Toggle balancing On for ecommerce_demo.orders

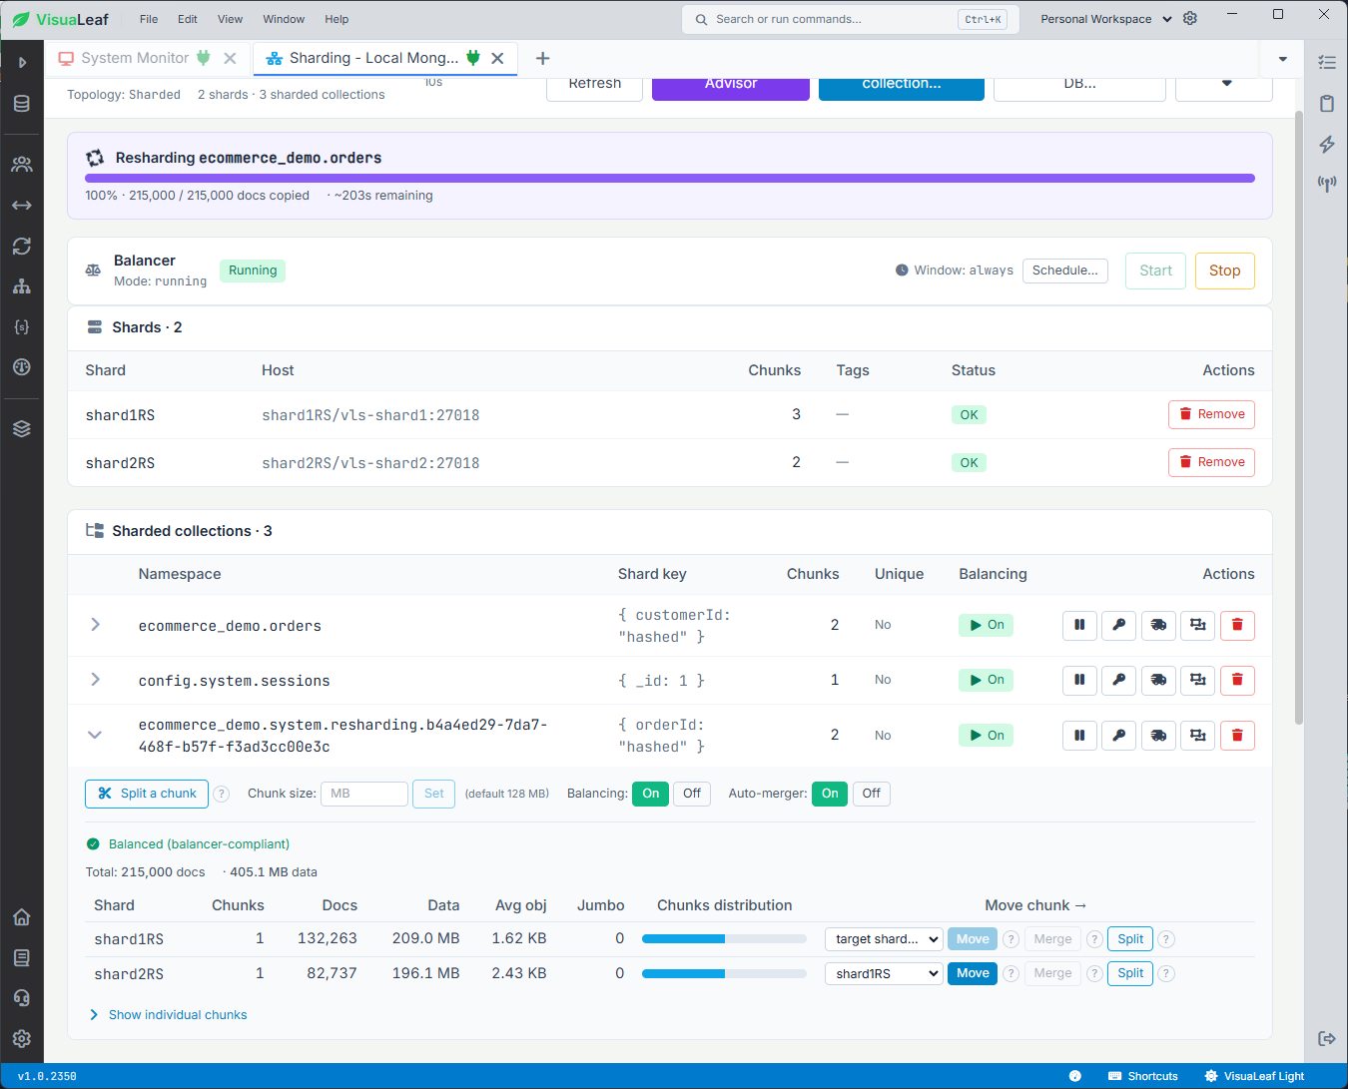(x=986, y=625)
